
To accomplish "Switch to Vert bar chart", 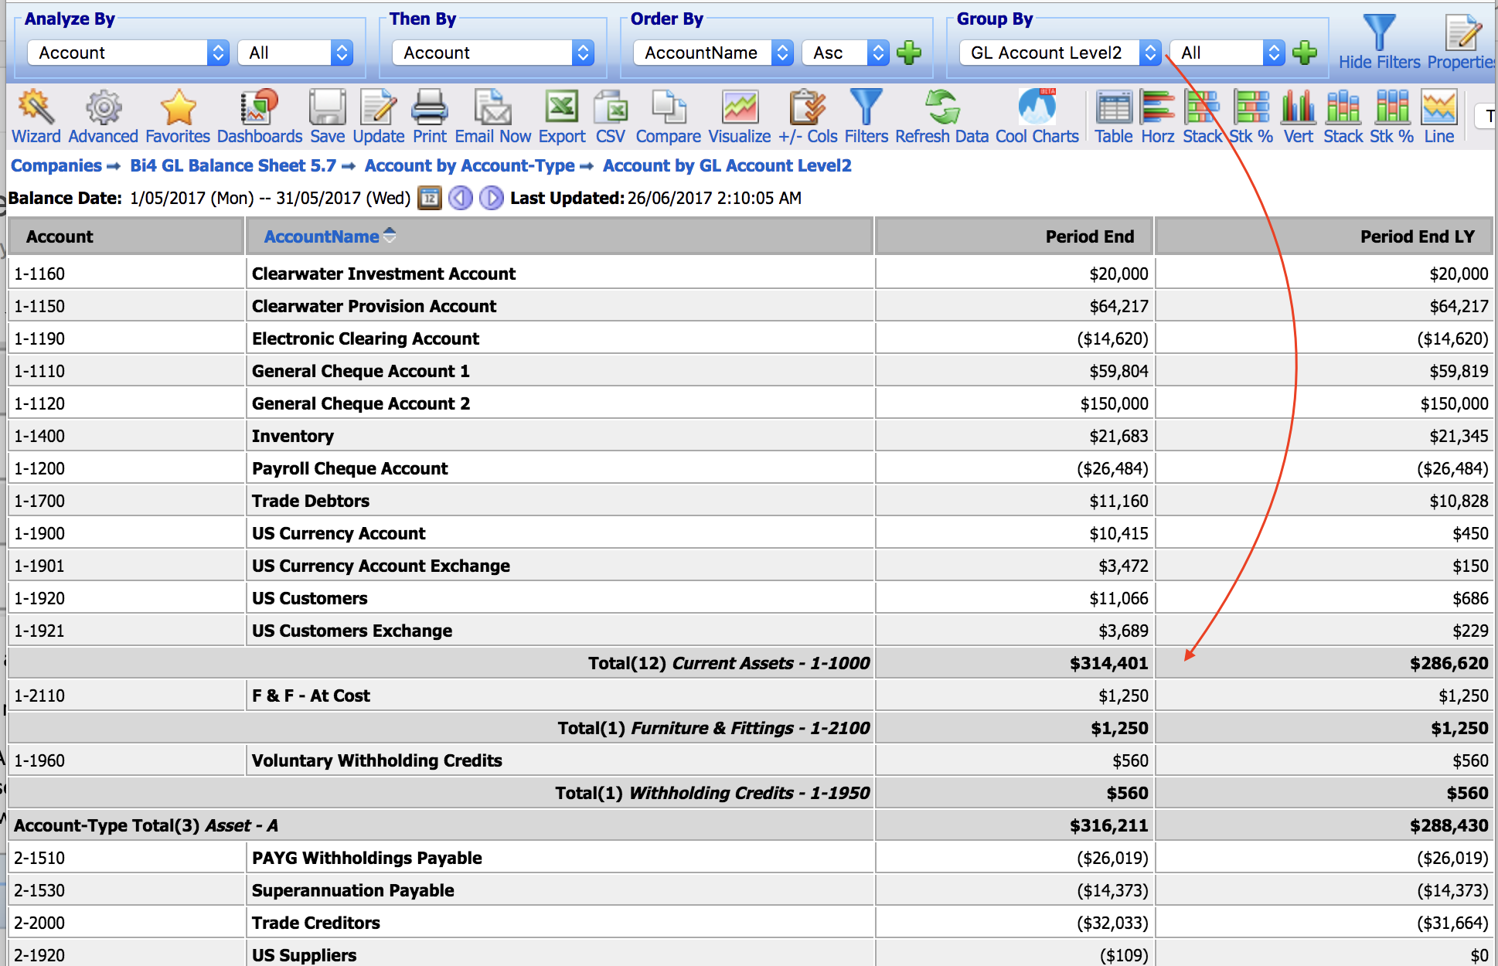I will (1298, 117).
